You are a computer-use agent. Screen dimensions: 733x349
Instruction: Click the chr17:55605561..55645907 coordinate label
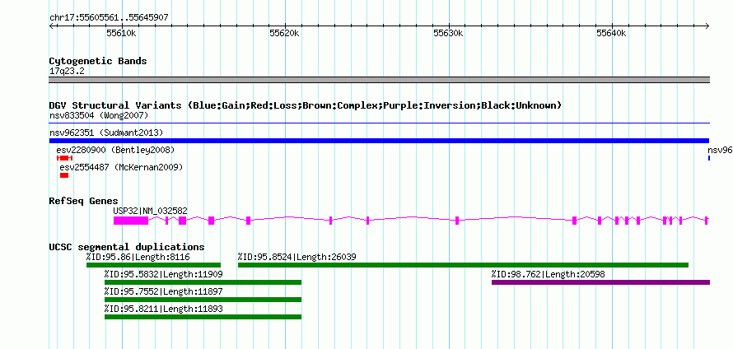[x=109, y=18]
